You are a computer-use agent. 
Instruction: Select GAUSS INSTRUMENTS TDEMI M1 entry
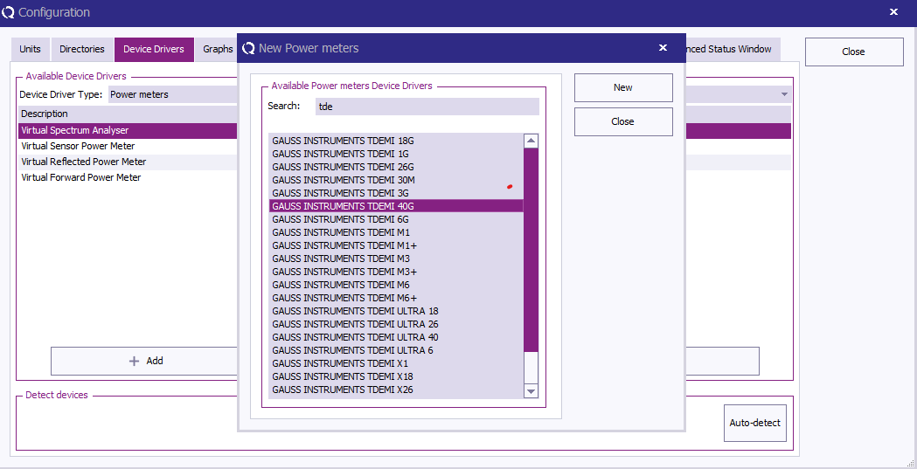[396, 232]
